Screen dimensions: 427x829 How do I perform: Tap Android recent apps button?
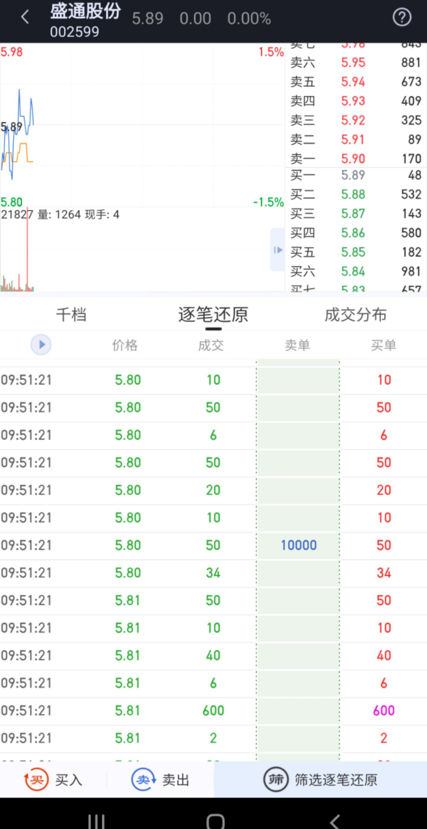pos(96,821)
